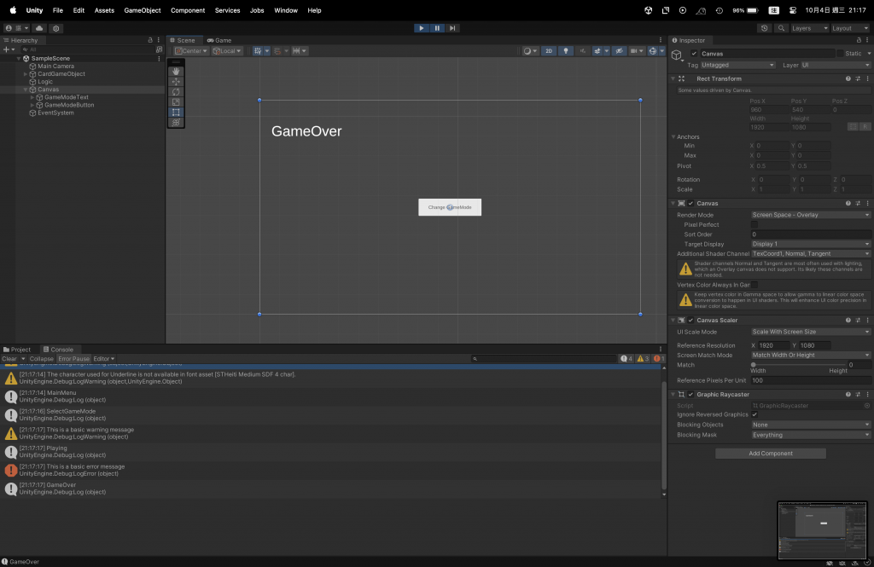874x567 pixels.
Task: Select the Rotate tool in Scene view
Action: point(176,92)
